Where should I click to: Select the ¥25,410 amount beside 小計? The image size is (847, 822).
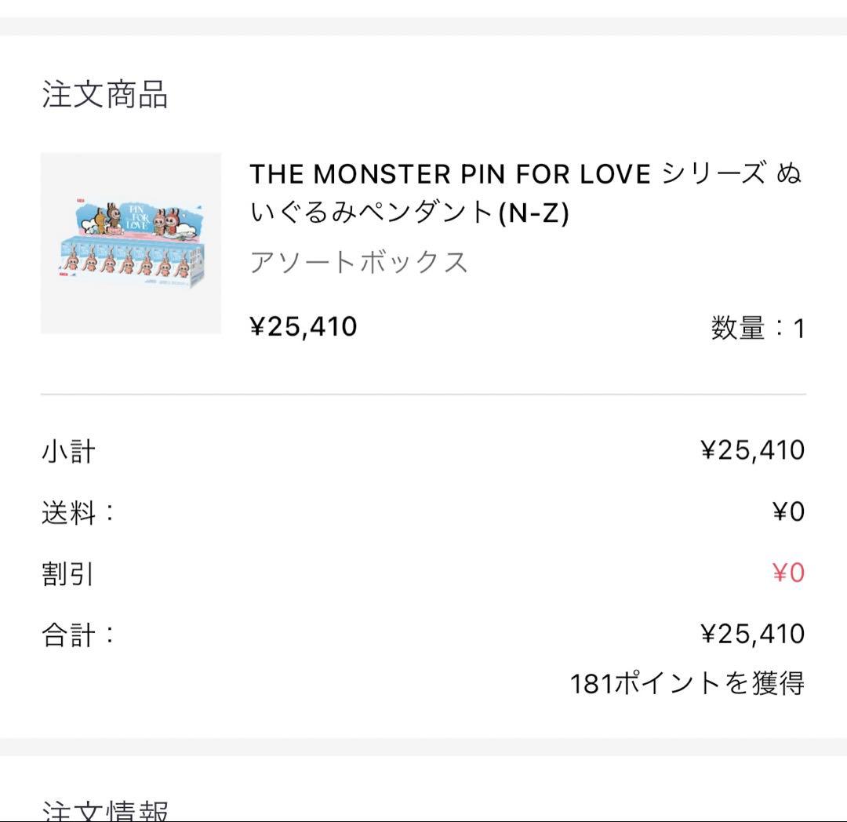752,450
